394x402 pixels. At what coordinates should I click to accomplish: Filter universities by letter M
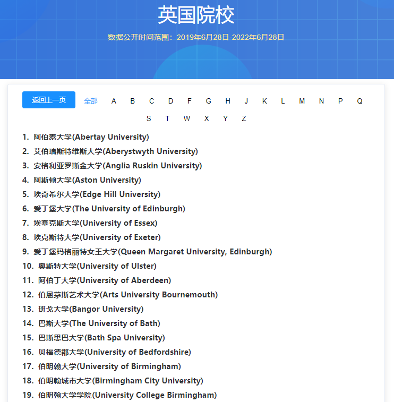coord(302,101)
